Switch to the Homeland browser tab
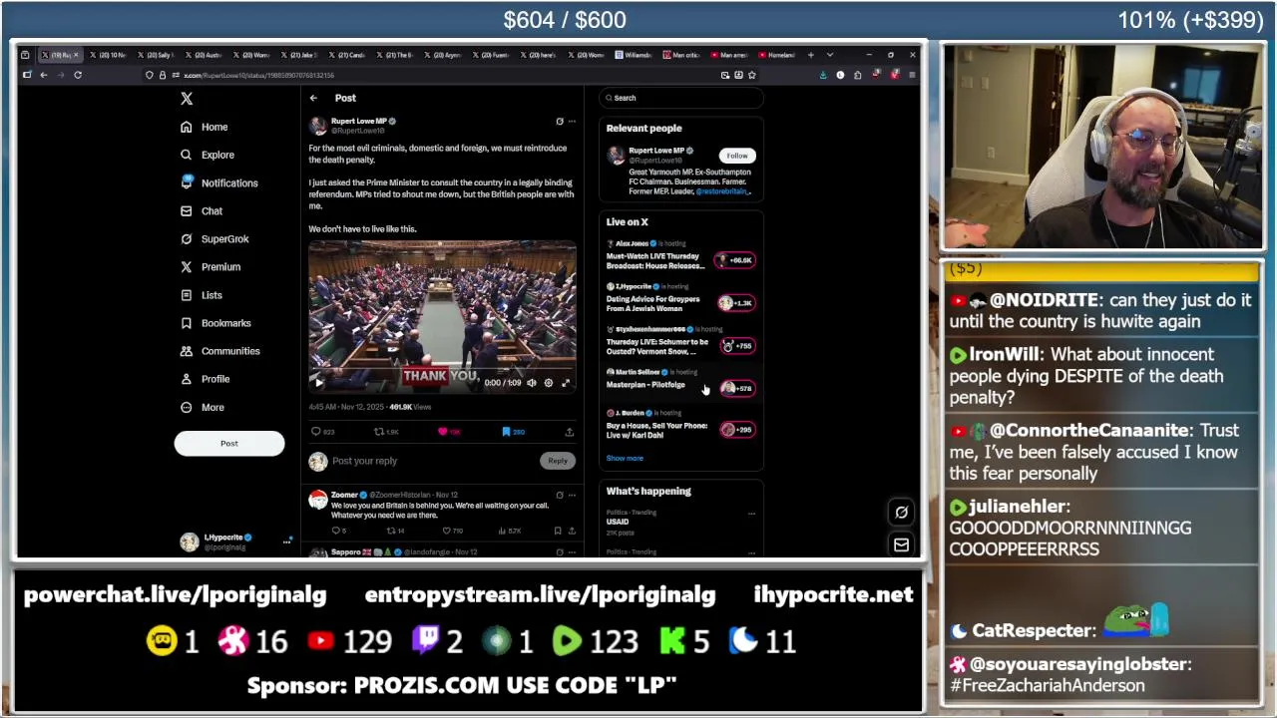This screenshot has height=718, width=1277. (779, 55)
